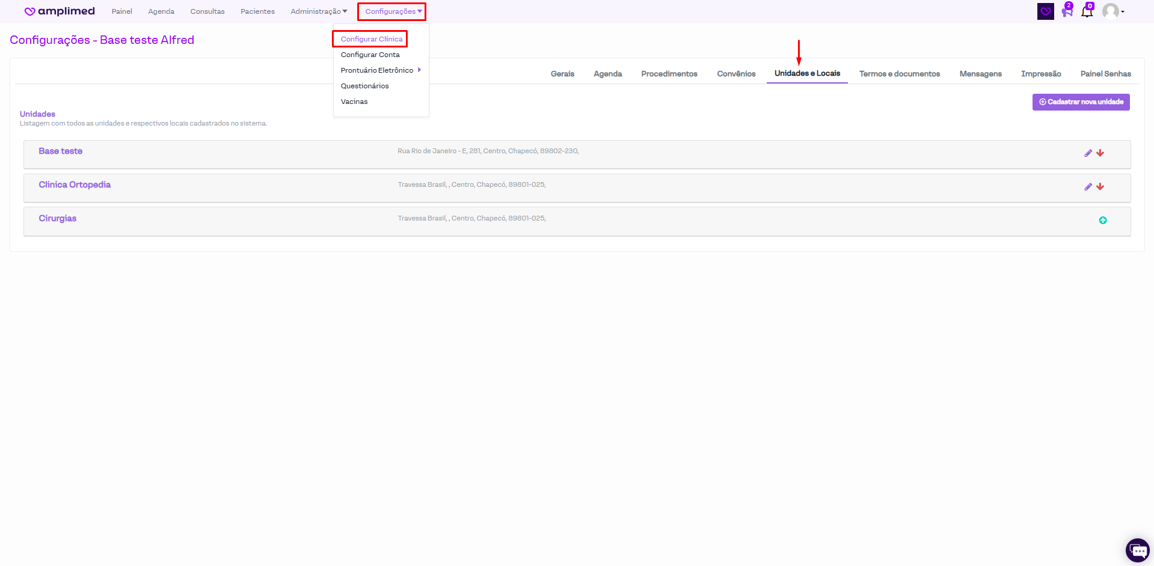Open the user avatar account dropdown
Viewport: 1154px width, 566px height.
pos(1113,11)
